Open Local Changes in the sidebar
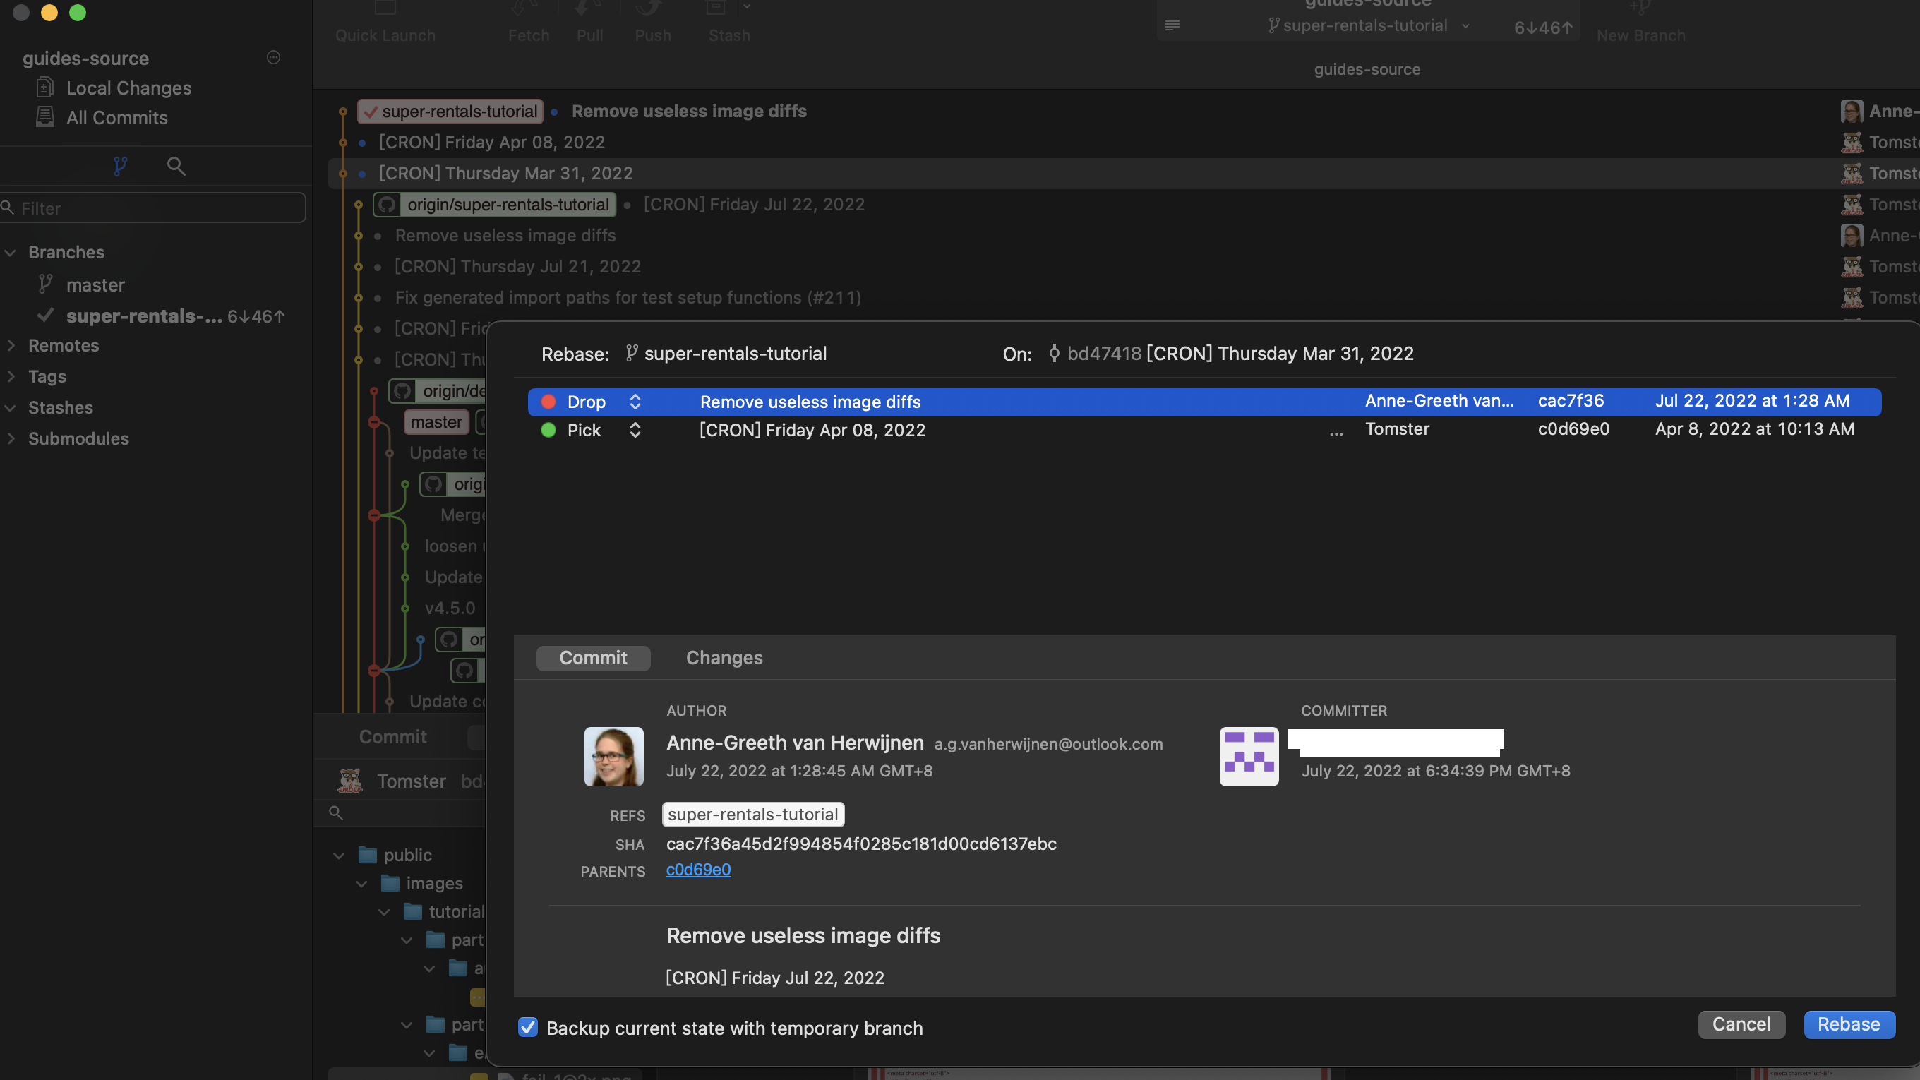 click(128, 88)
